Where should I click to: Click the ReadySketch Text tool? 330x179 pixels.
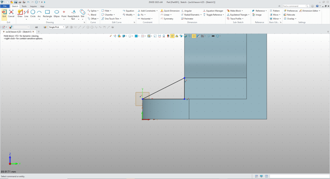[73, 13]
